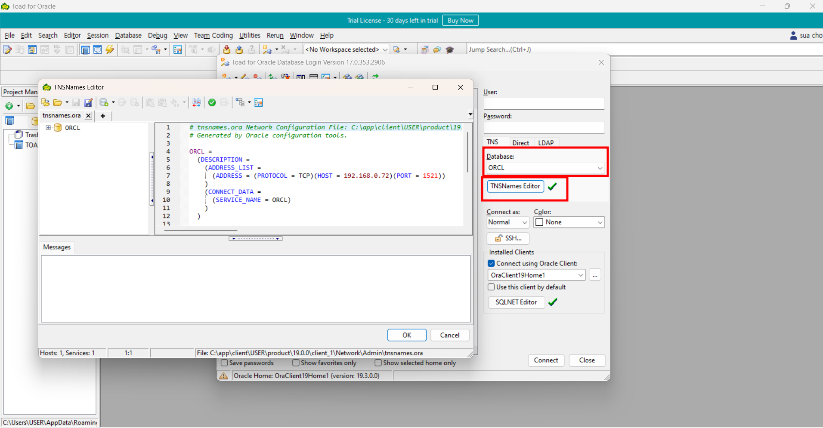
Task: Click the refresh icon in login window toolbar
Action: [272, 77]
